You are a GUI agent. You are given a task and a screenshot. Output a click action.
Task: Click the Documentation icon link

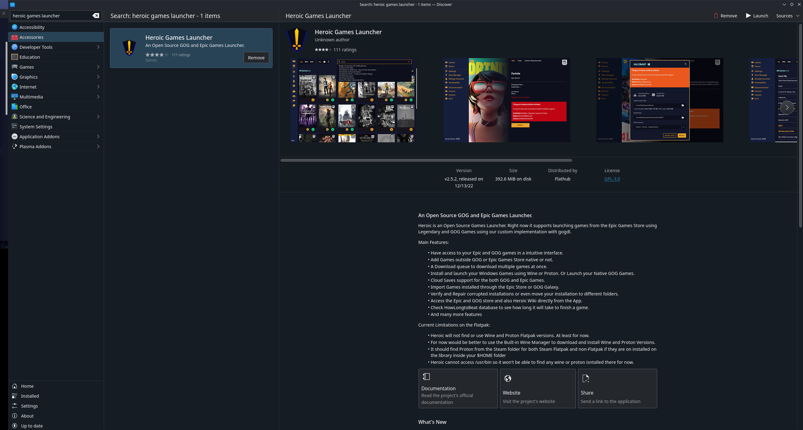point(426,376)
